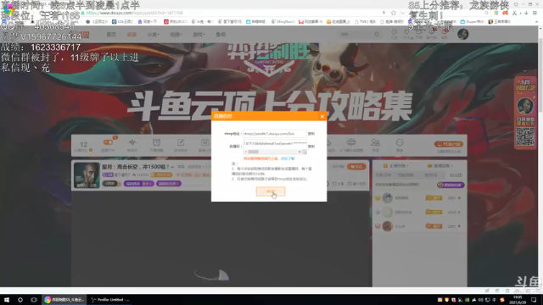The width and height of the screenshot is (543, 305).
Task: Click the first purple tag under stream title
Action: click(x=139, y=184)
